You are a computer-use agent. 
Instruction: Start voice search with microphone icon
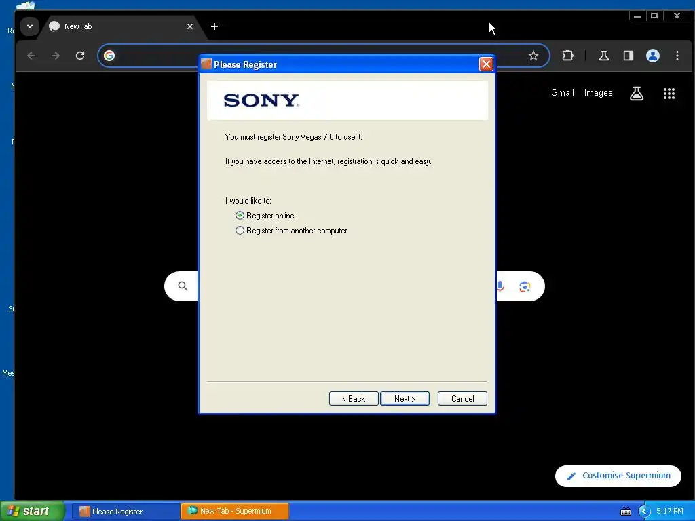(x=500, y=287)
